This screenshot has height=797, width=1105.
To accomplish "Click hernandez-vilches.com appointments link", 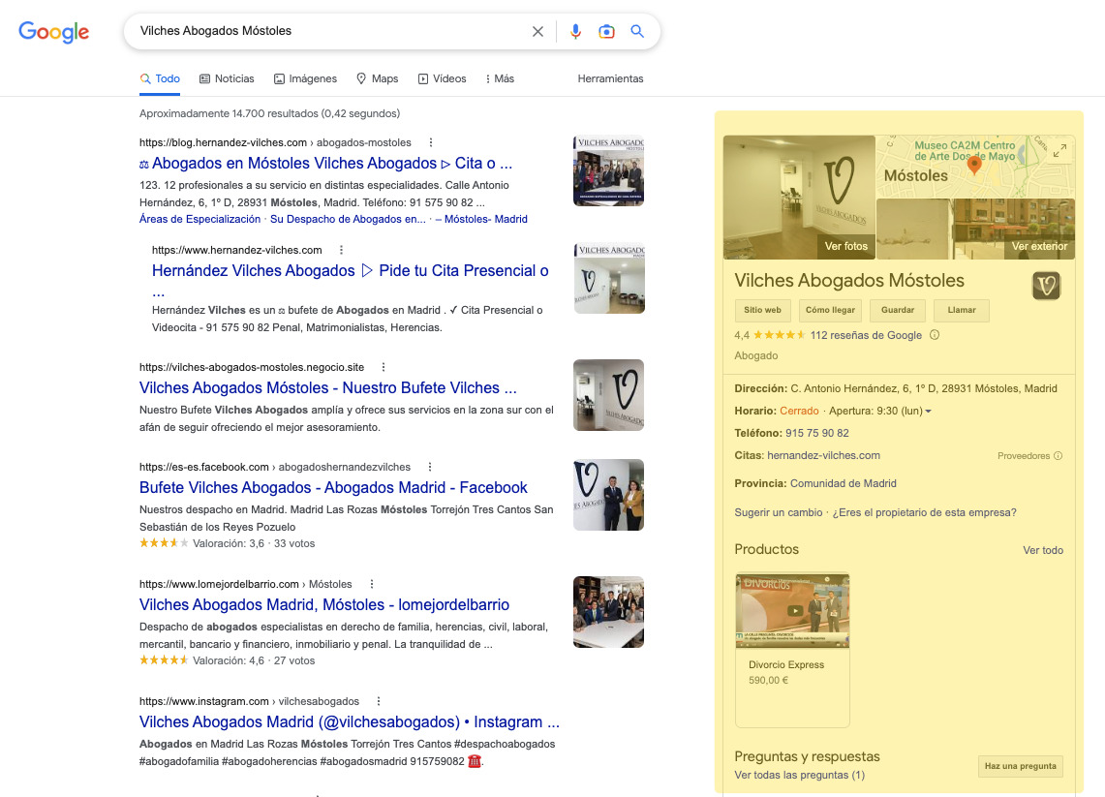I will point(824,456).
